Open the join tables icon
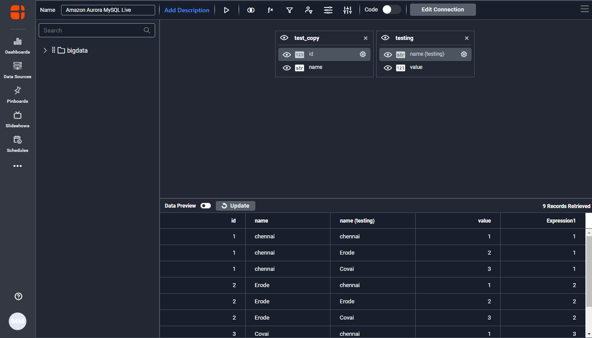This screenshot has height=338, width=592. tap(251, 10)
